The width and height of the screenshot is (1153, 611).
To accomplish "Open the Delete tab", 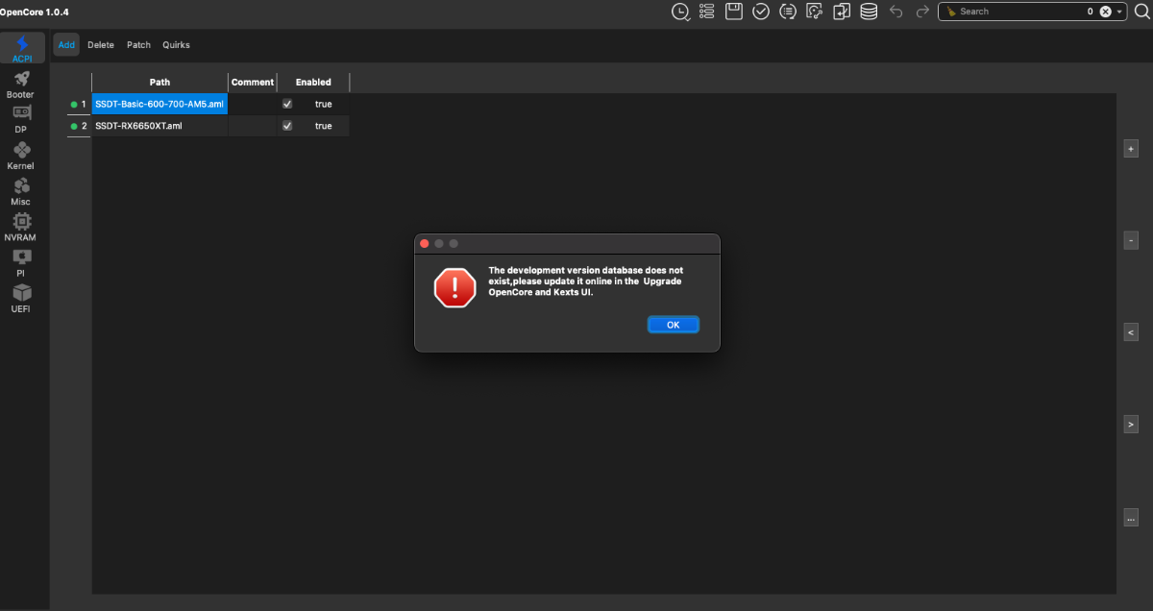I will [x=101, y=45].
